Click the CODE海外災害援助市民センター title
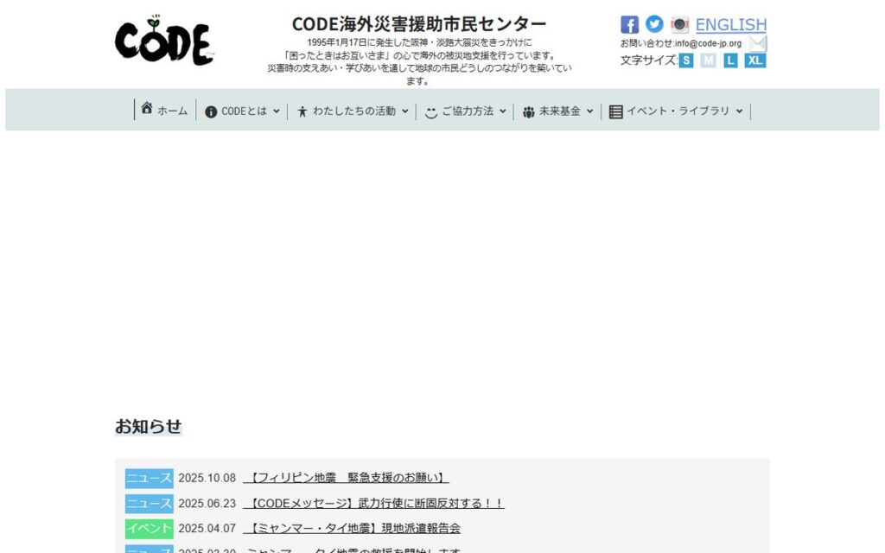 point(419,24)
